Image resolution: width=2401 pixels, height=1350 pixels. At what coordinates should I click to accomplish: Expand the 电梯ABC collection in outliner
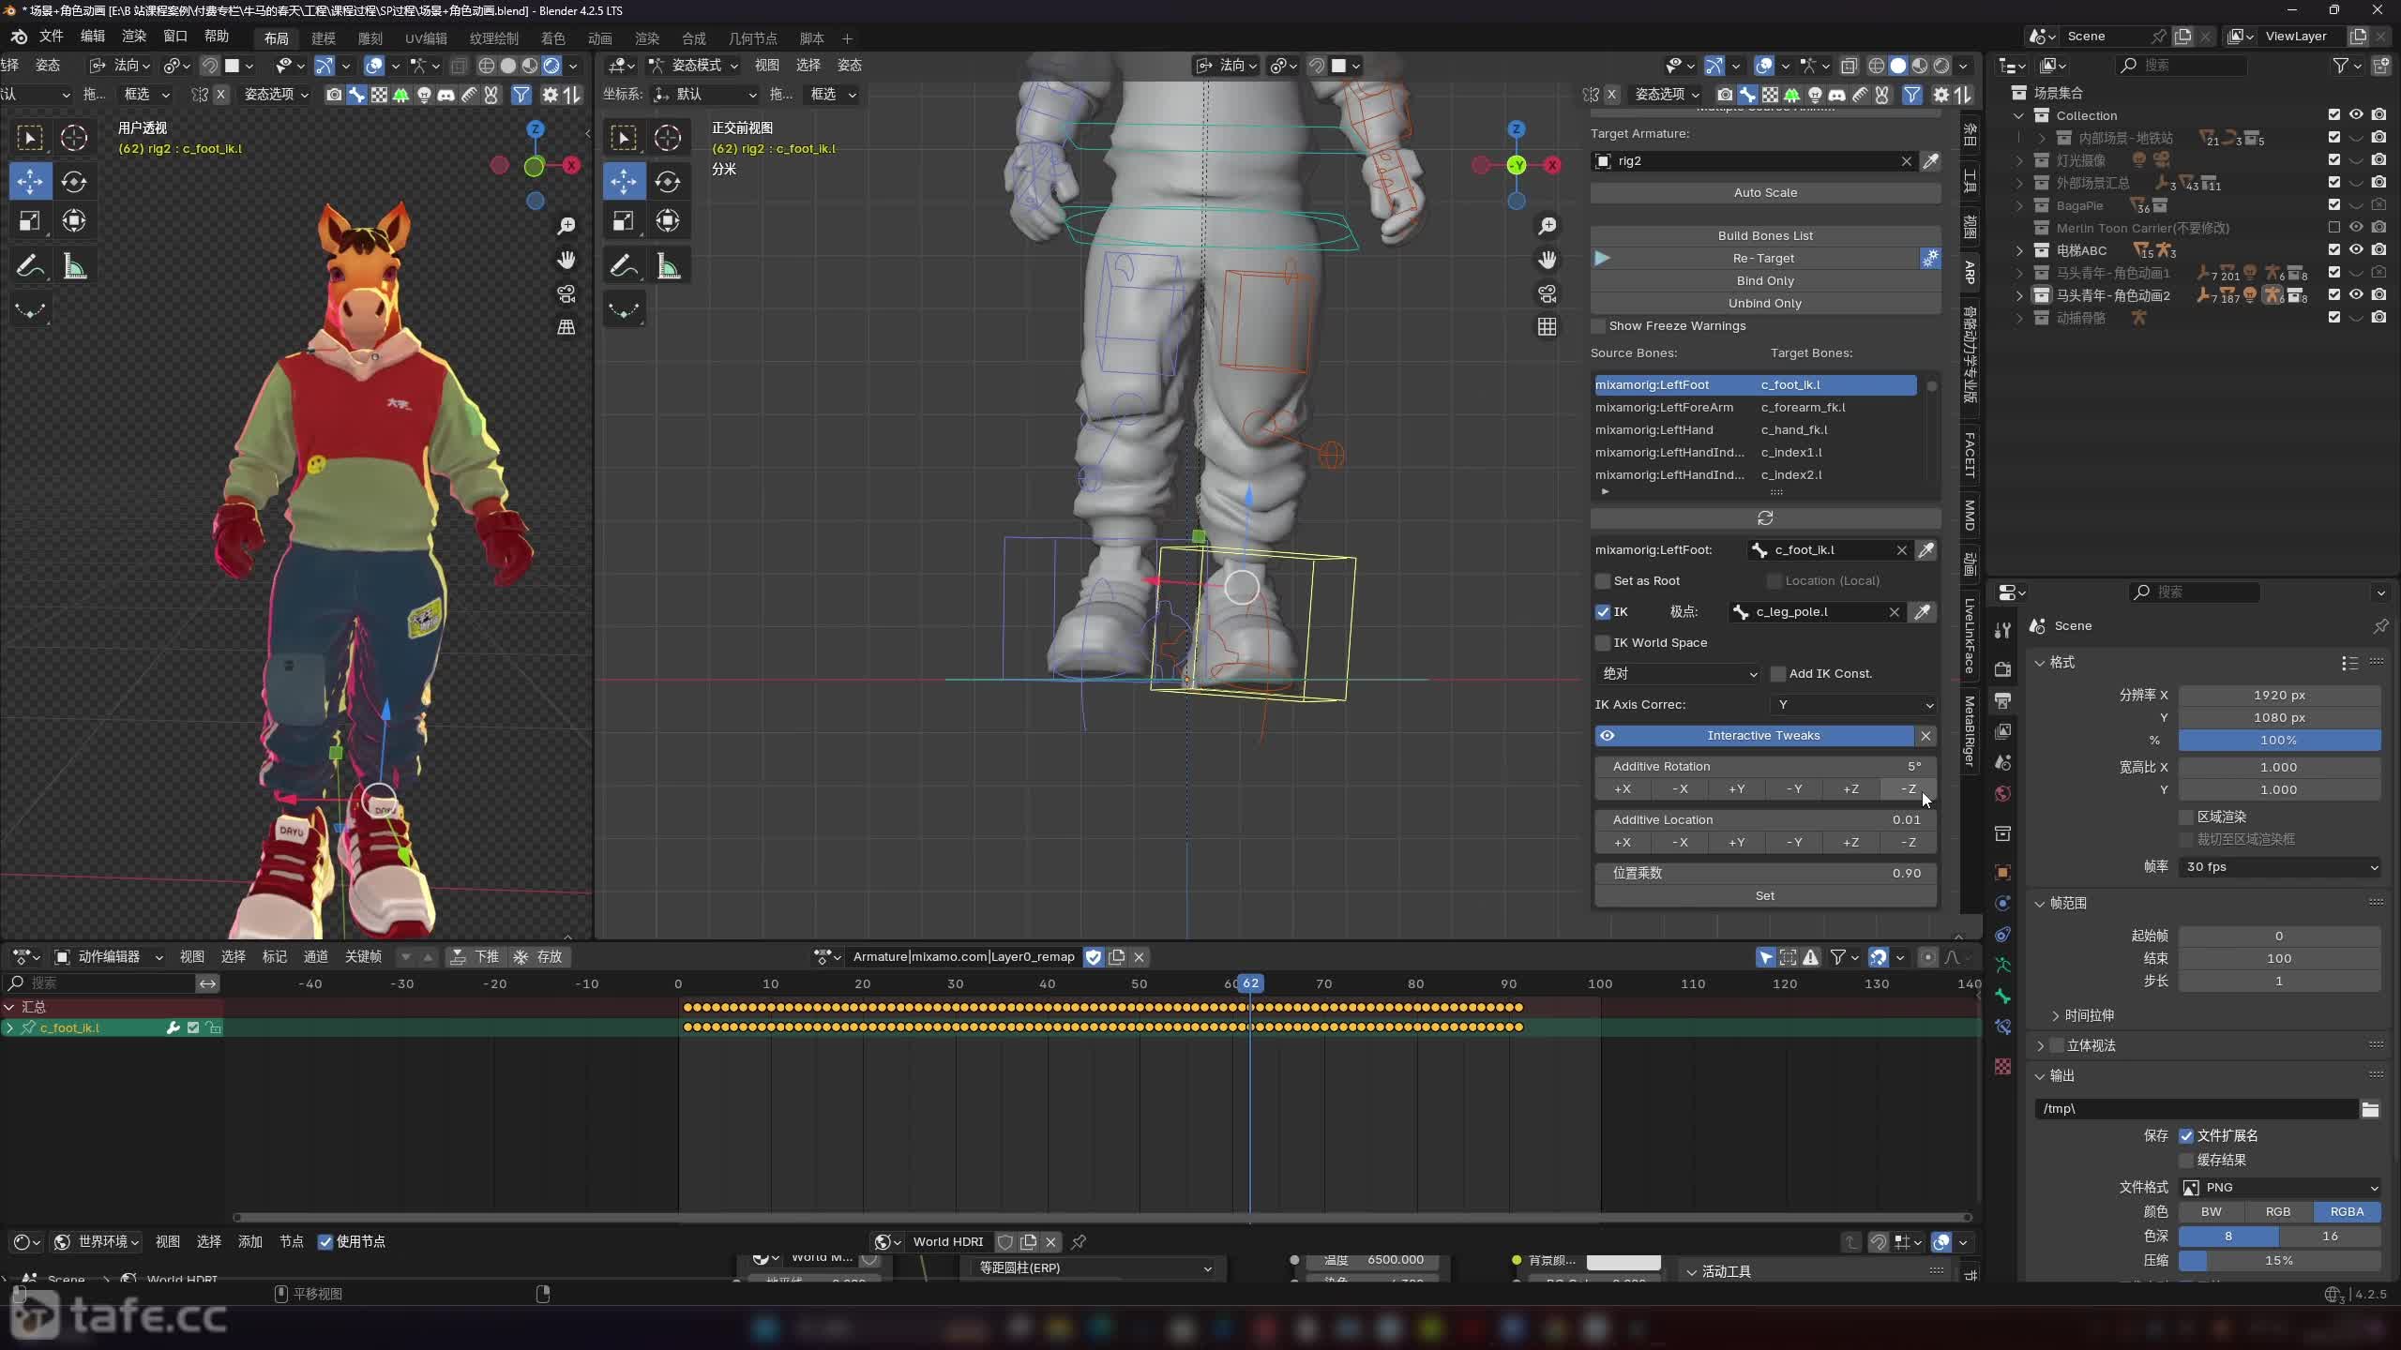pyautogui.click(x=2019, y=250)
